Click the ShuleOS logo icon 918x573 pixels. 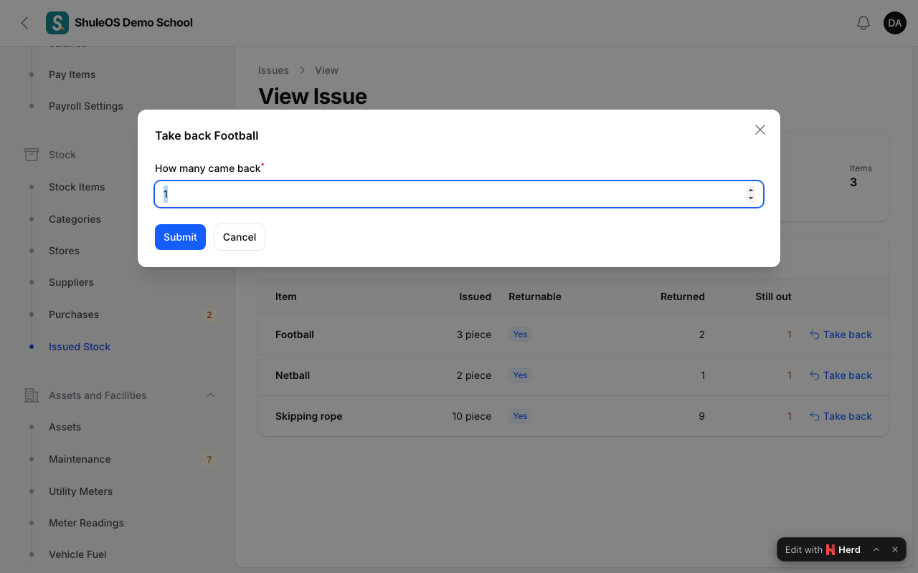click(x=57, y=23)
